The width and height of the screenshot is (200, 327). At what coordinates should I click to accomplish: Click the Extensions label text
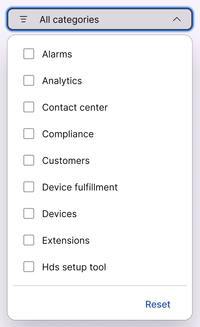[x=66, y=240]
